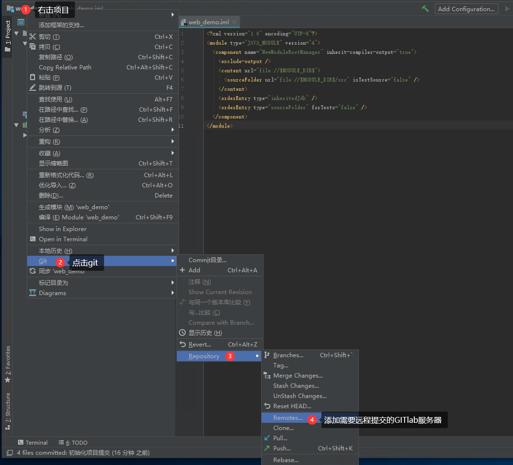Choose Remotes... from Repository submenu
The height and width of the screenshot is (465, 513).
click(x=310, y=417)
